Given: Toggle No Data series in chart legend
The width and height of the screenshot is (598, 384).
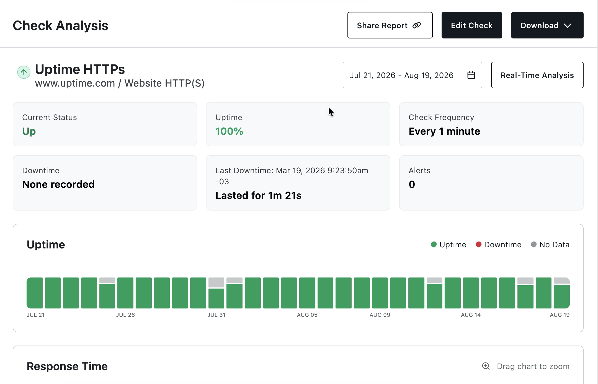Looking at the screenshot, I should point(550,245).
